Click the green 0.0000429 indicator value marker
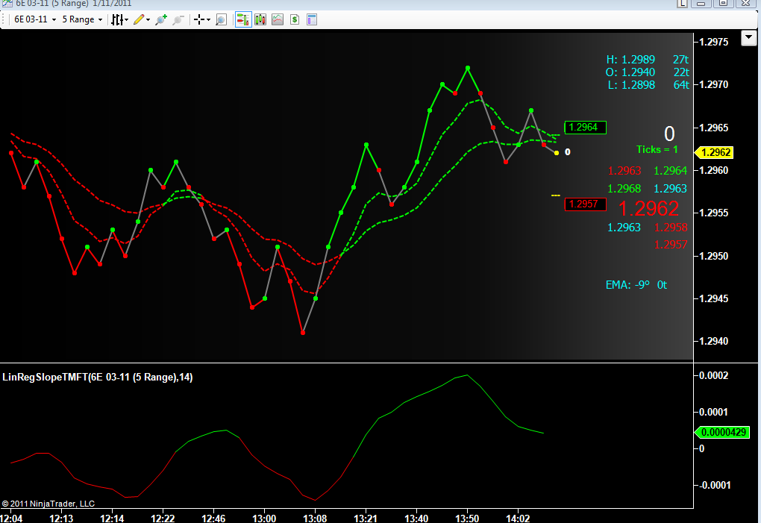 click(x=723, y=432)
